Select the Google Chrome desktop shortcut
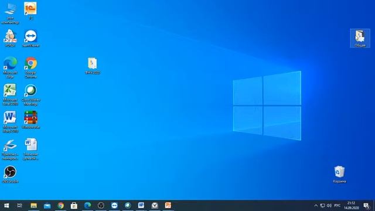375x211 pixels. [x=30, y=67]
